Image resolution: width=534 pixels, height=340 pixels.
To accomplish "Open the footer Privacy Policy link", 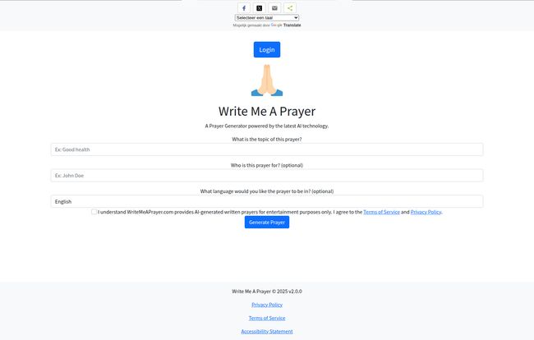I will (x=267, y=305).
